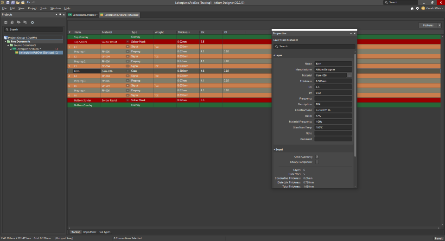This screenshot has height=241, width=445.
Task: Collapse the Layer section in Properties
Action: (274, 55)
